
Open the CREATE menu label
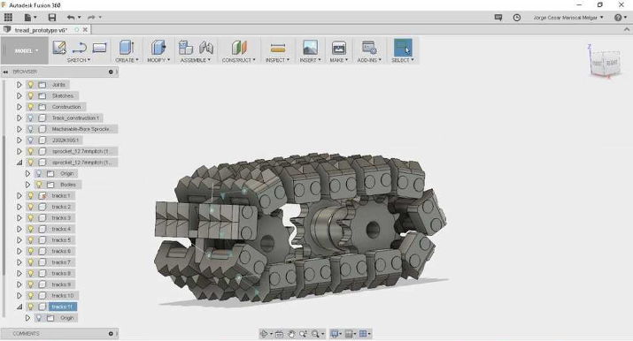tap(127, 60)
